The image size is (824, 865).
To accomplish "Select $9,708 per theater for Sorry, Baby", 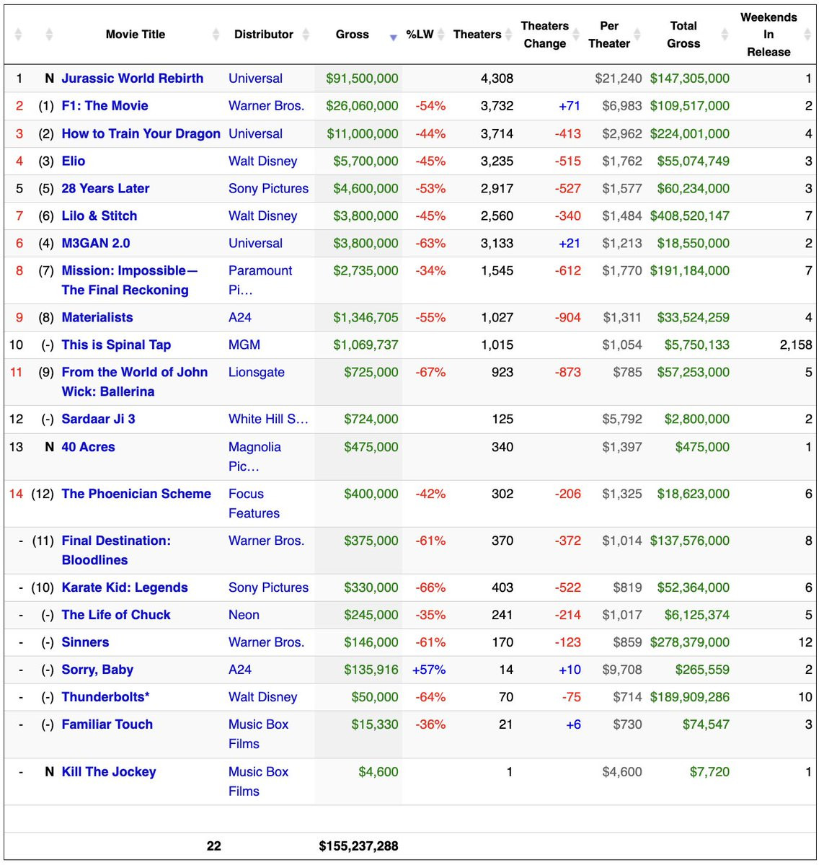I will (x=622, y=670).
